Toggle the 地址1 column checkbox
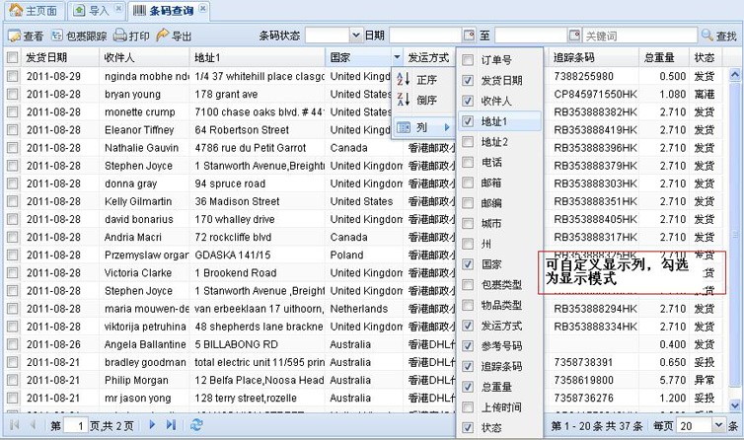This screenshot has height=440, width=744. point(468,121)
